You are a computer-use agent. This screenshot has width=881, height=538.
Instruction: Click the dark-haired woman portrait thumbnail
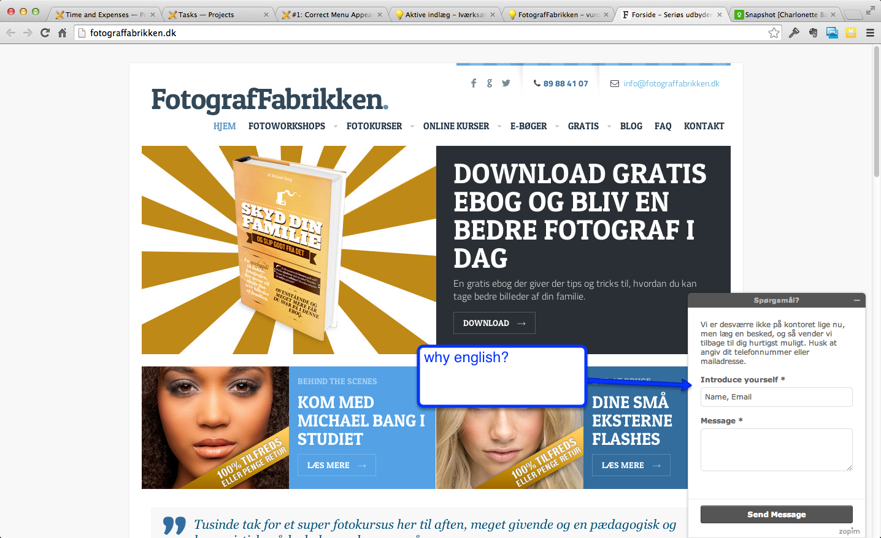click(215, 428)
